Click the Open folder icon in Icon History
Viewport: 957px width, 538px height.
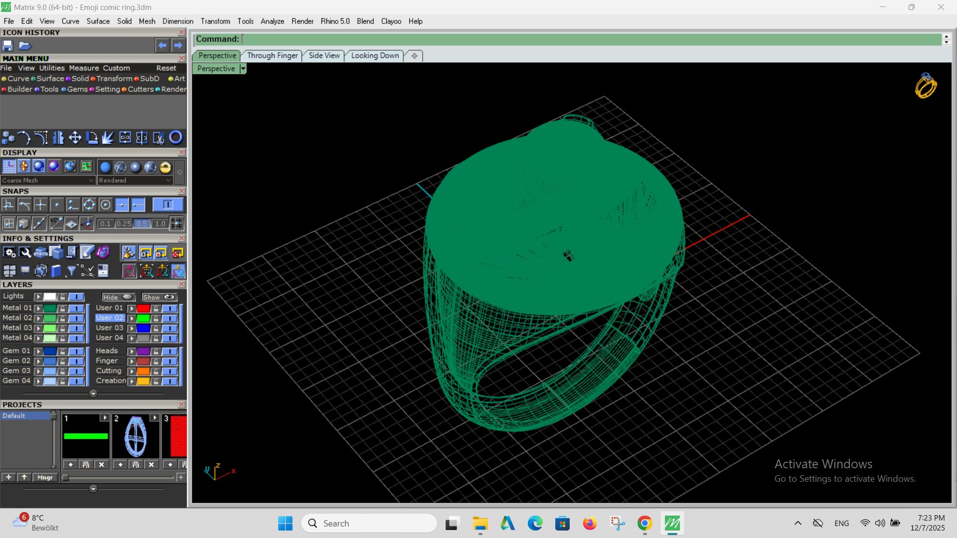pos(24,45)
